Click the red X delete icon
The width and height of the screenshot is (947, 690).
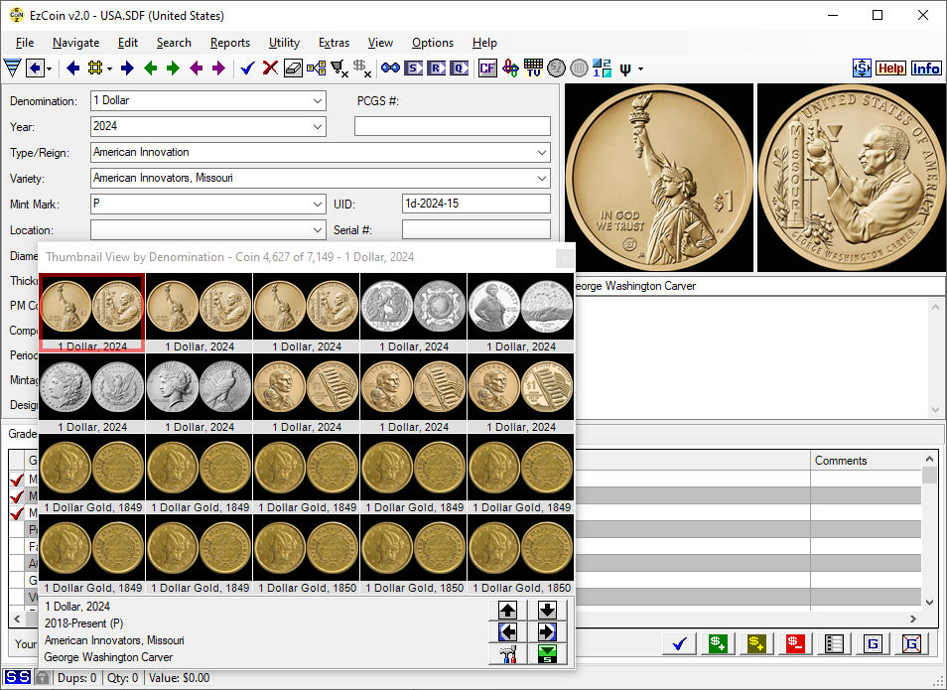click(x=270, y=69)
